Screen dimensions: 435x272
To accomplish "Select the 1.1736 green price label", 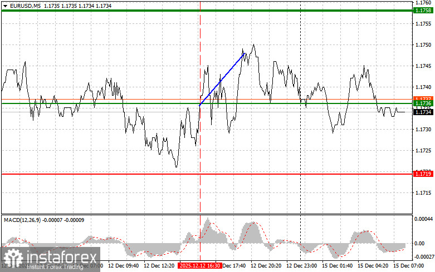I will pos(423,103).
